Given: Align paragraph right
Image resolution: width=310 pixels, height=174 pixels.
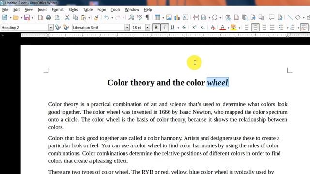Looking at the screenshot, I should pyautogui.click(x=263, y=28).
